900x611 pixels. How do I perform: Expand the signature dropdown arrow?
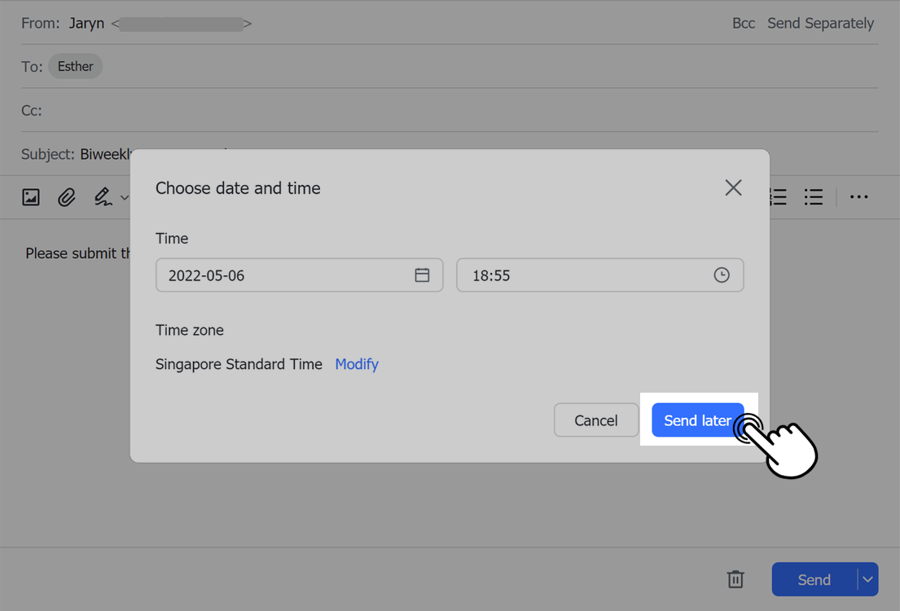pos(125,197)
